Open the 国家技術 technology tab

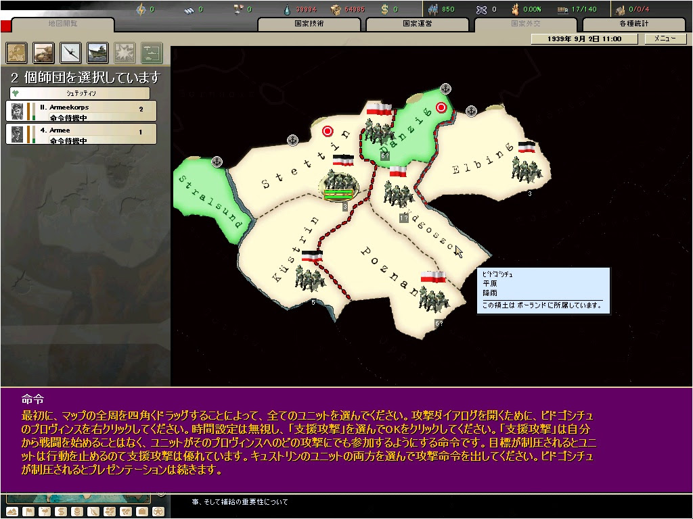[x=309, y=24]
